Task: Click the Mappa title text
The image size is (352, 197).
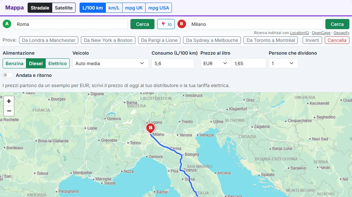Action: click(x=14, y=8)
